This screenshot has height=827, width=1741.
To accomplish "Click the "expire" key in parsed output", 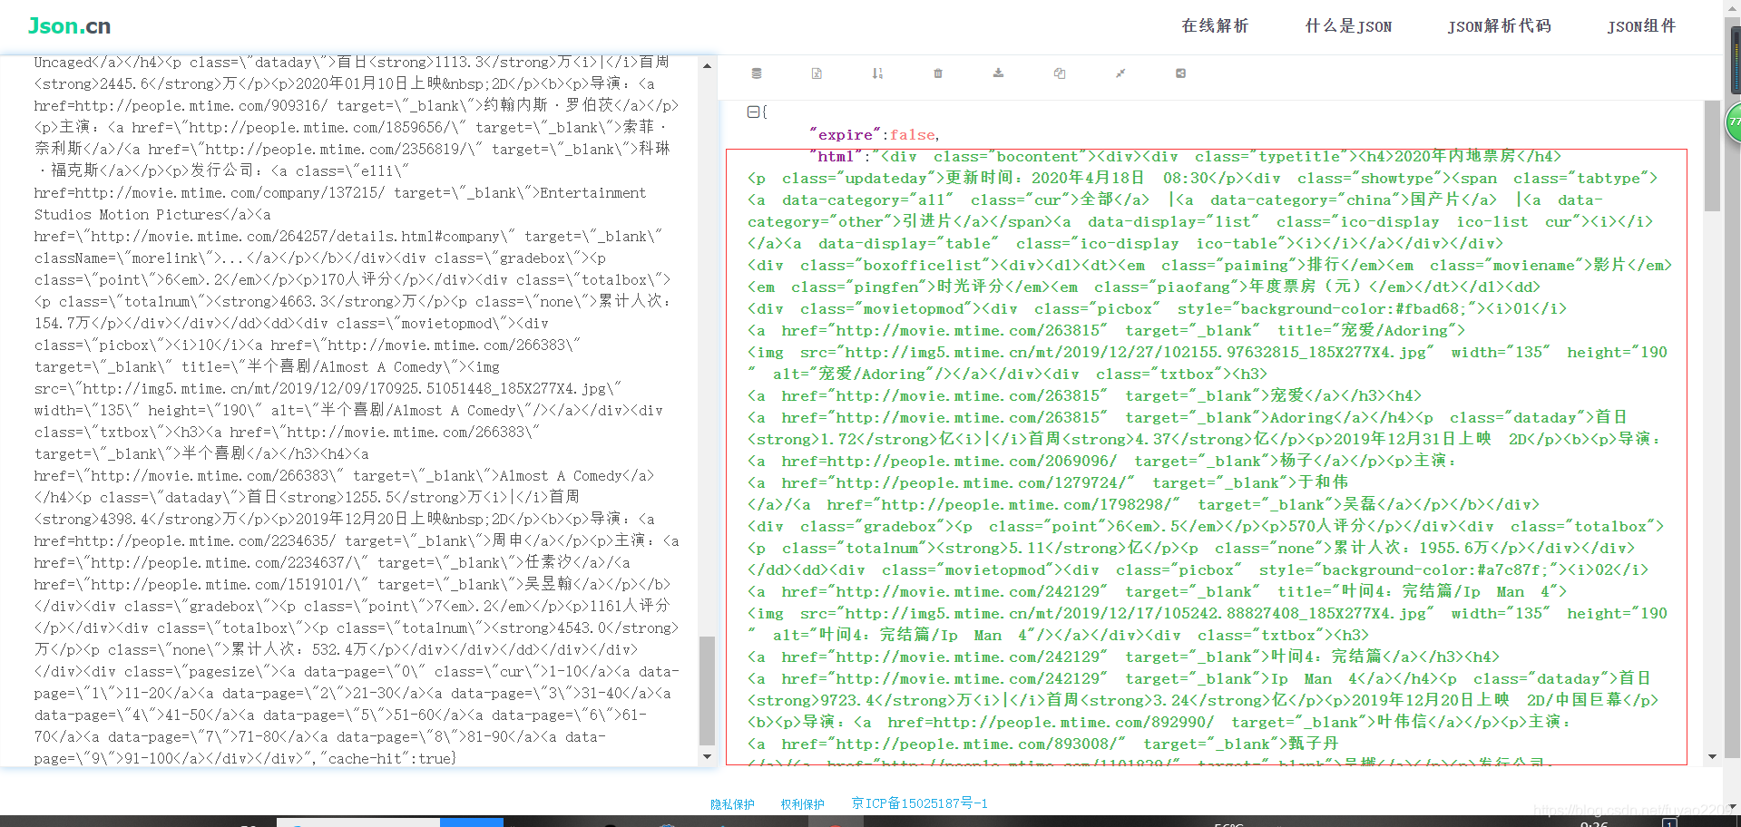I will point(846,134).
